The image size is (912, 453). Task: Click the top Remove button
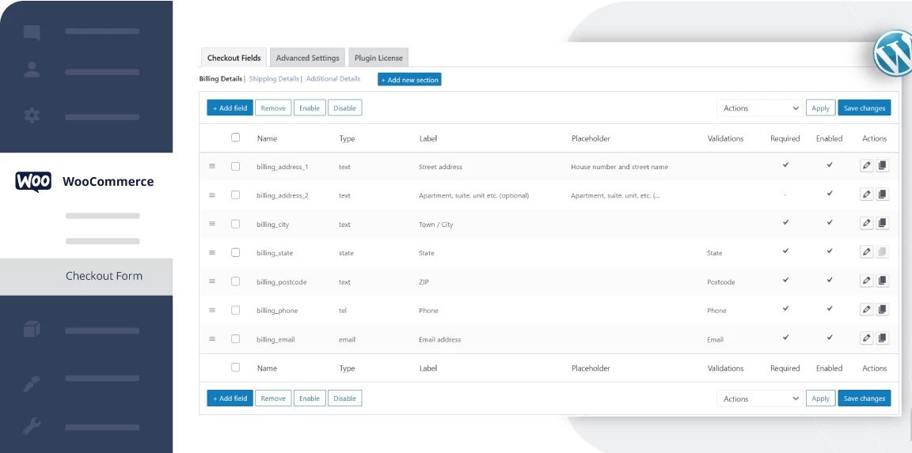pyautogui.click(x=273, y=108)
